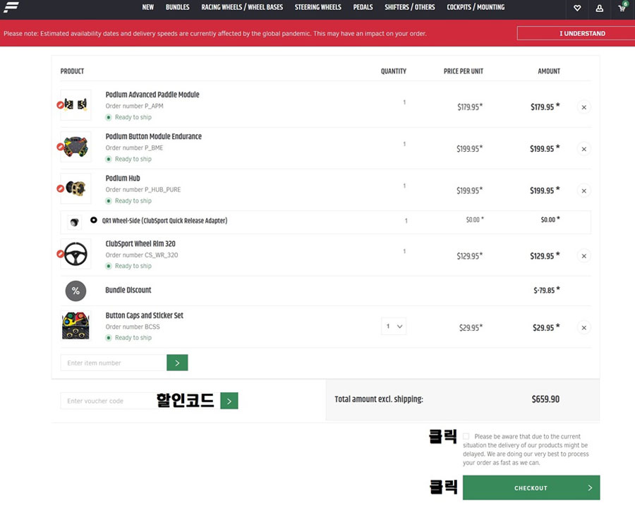The width and height of the screenshot is (635, 515).
Task: Click the I UNDERSTAND button
Action: (x=576, y=34)
